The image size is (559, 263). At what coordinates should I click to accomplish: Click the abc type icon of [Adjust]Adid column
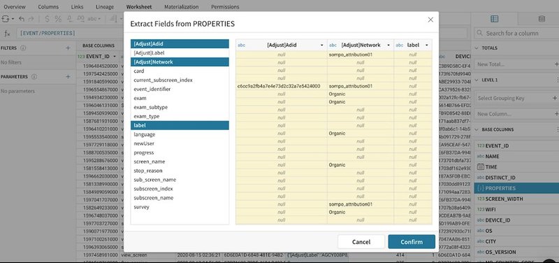tap(241, 45)
